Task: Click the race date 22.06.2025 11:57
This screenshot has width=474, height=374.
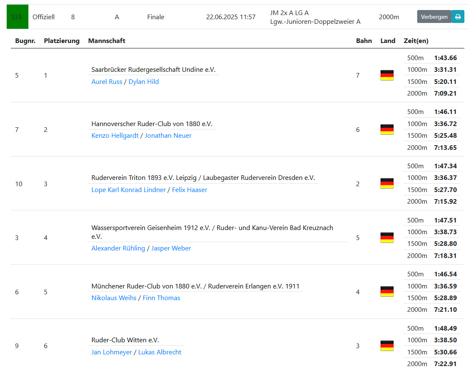Action: (231, 17)
